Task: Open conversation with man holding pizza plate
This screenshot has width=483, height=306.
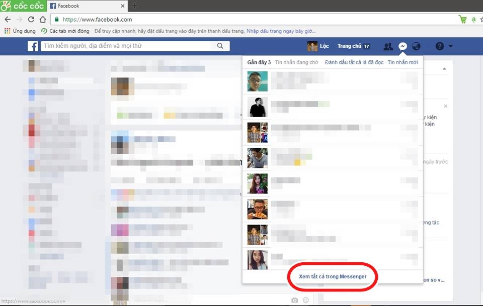Action: [x=333, y=209]
